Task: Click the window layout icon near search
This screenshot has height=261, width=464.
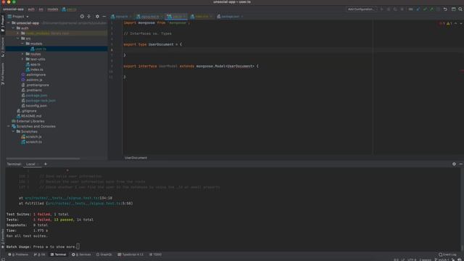Action: click(x=453, y=9)
